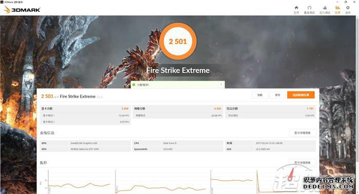Click the NVIDIA GeForce GTX 1050 row
The image size is (359, 194).
click(x=85, y=149)
